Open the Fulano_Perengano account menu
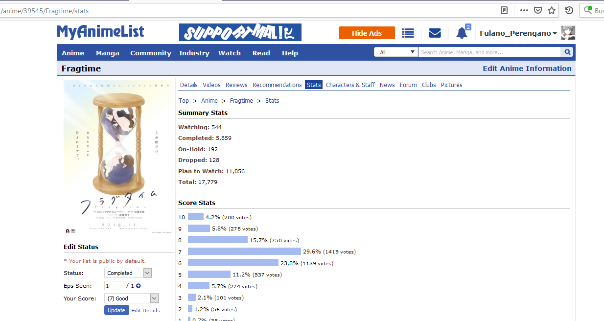Screen dimensions: 604x321 (518, 33)
